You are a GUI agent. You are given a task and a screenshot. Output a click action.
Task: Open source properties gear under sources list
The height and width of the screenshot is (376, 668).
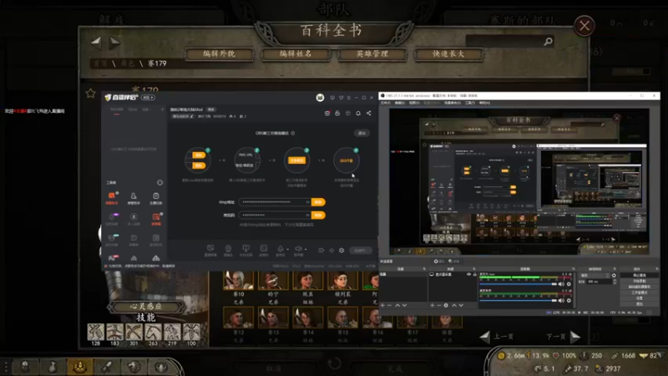[x=446, y=305]
